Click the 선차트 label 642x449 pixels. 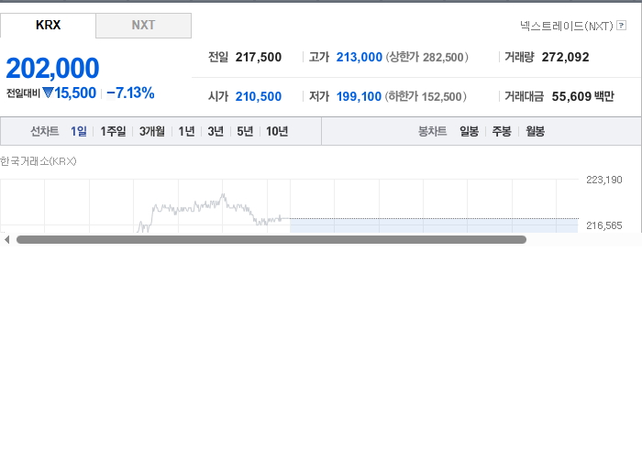45,131
